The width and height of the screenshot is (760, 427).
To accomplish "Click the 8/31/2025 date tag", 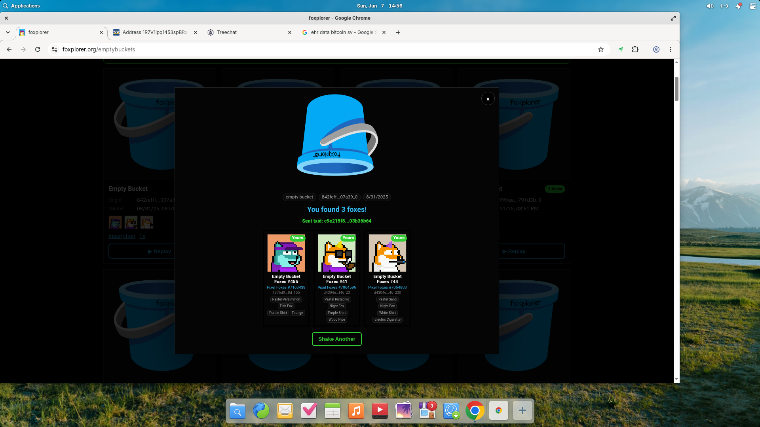I will tap(377, 197).
